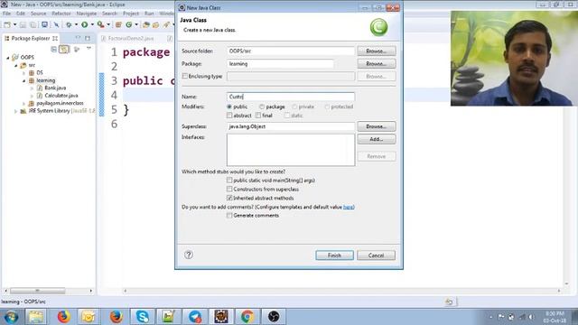The width and height of the screenshot is (578, 325).
Task: Click the New wizard icon in Eclipse toolbar
Action: pyautogui.click(x=7, y=24)
